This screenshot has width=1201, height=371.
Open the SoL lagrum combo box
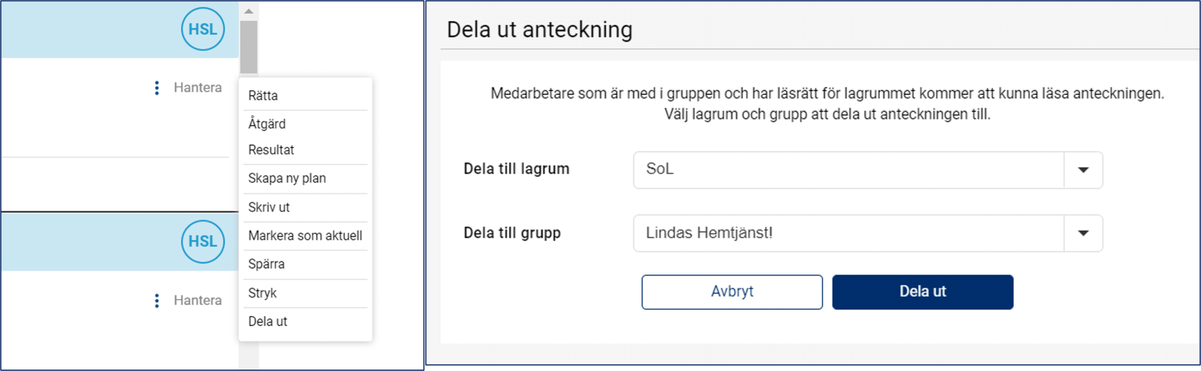click(848, 170)
